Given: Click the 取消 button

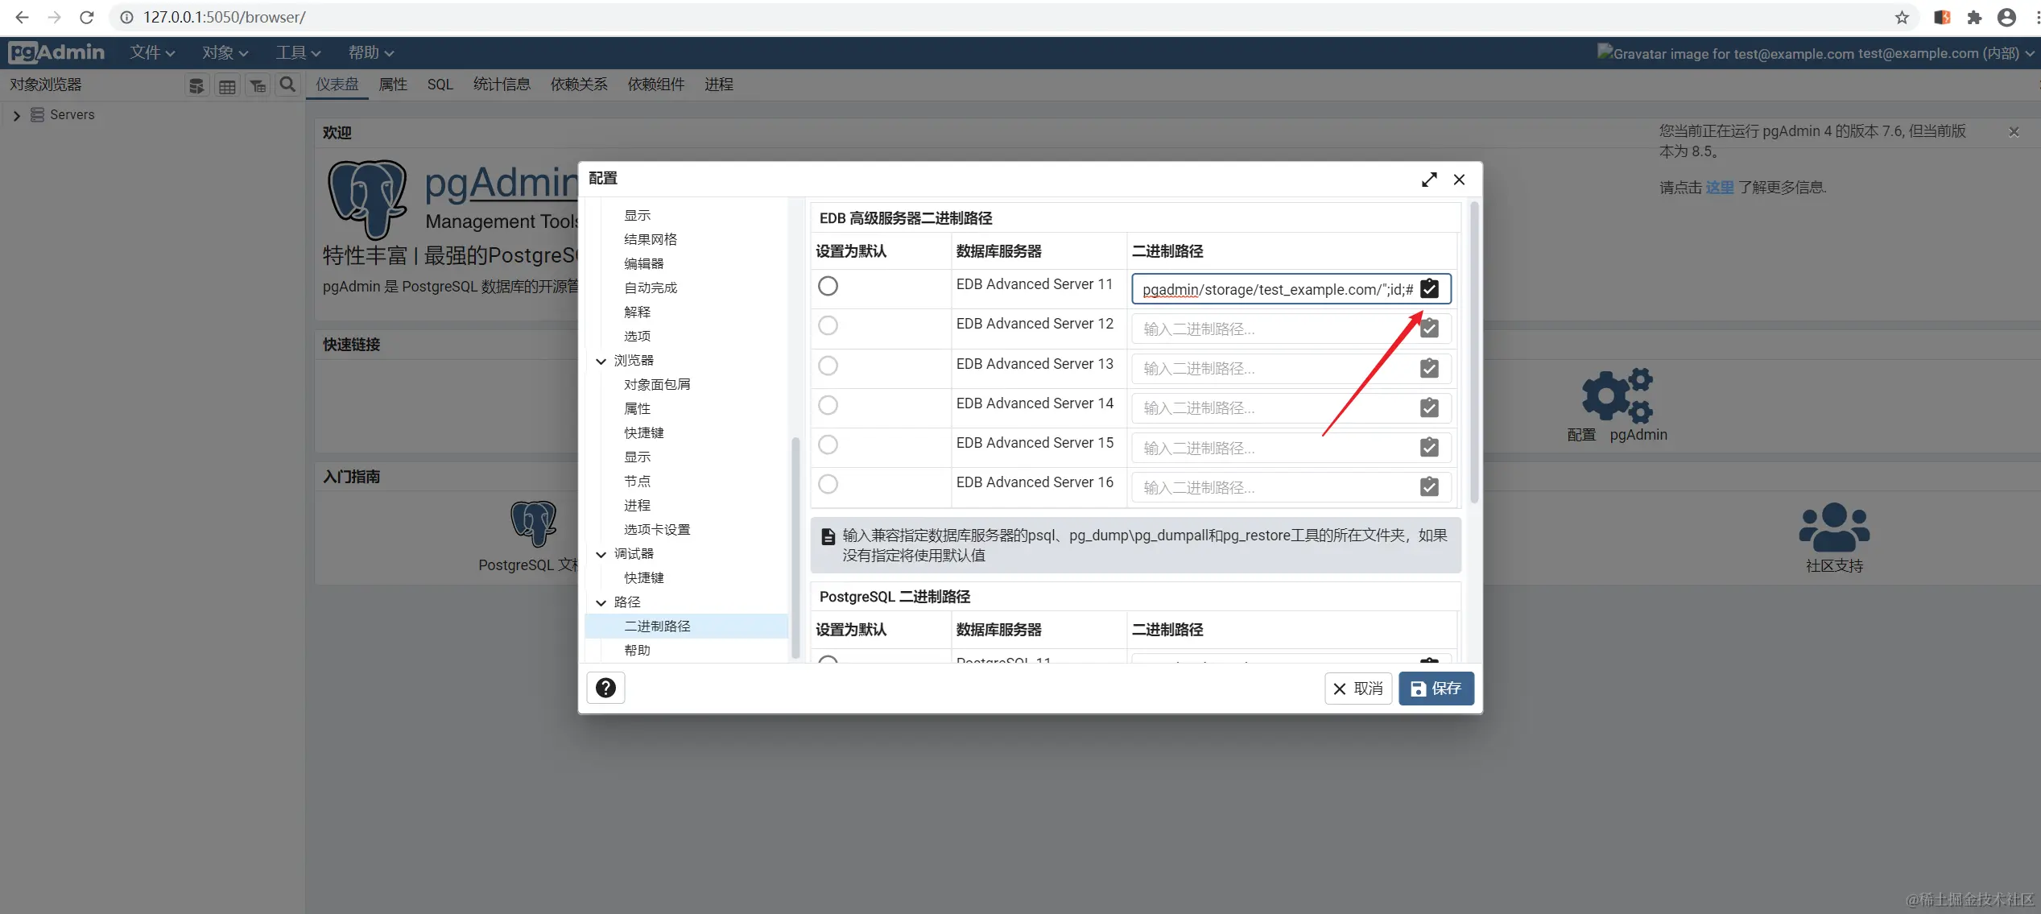Looking at the screenshot, I should (1357, 689).
